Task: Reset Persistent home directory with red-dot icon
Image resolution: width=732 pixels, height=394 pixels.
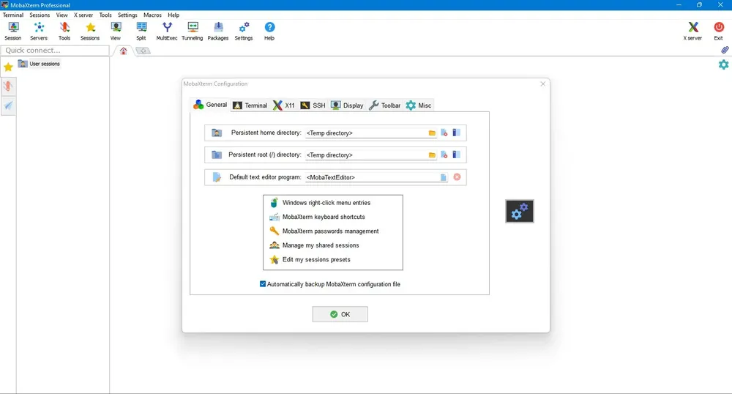Action: pyautogui.click(x=444, y=133)
